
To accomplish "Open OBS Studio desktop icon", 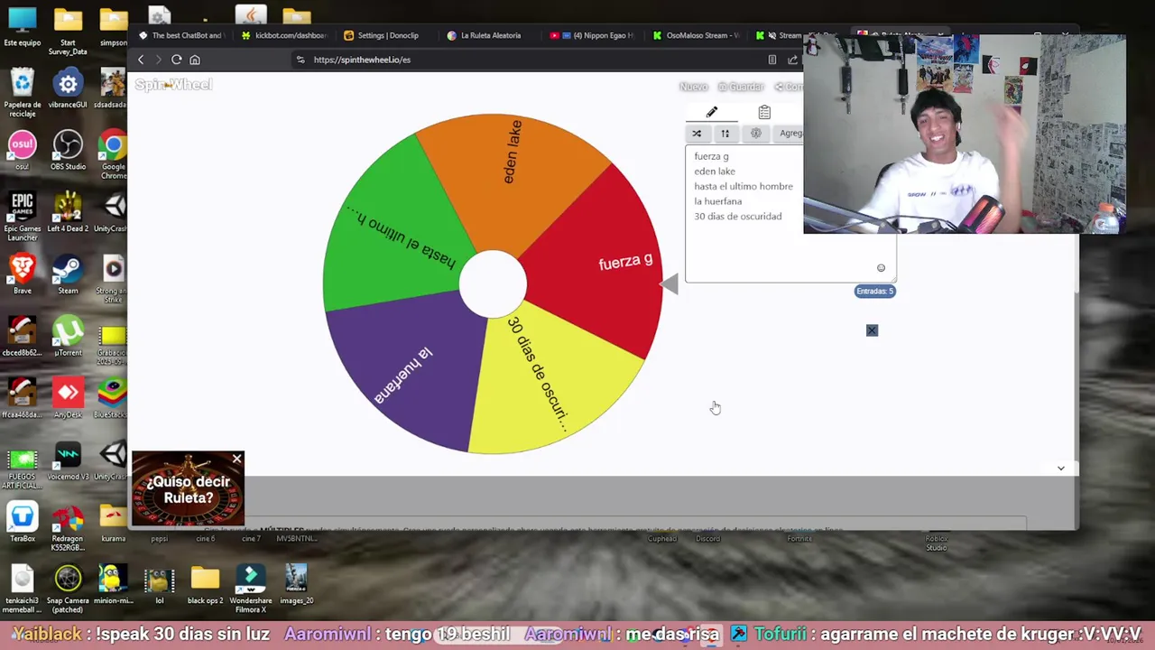I will click(x=68, y=151).
